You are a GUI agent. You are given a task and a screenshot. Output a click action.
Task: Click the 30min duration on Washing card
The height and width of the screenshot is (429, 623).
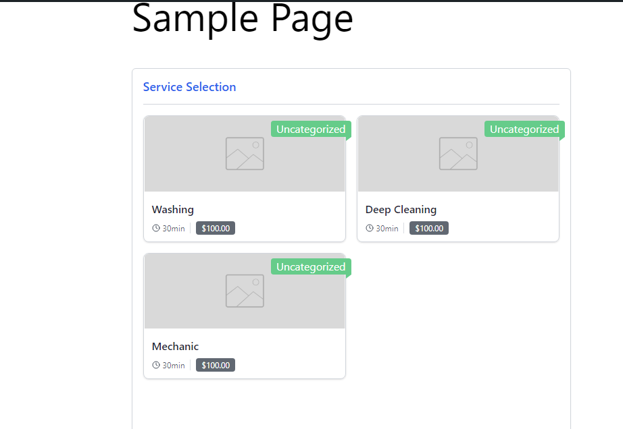point(174,229)
